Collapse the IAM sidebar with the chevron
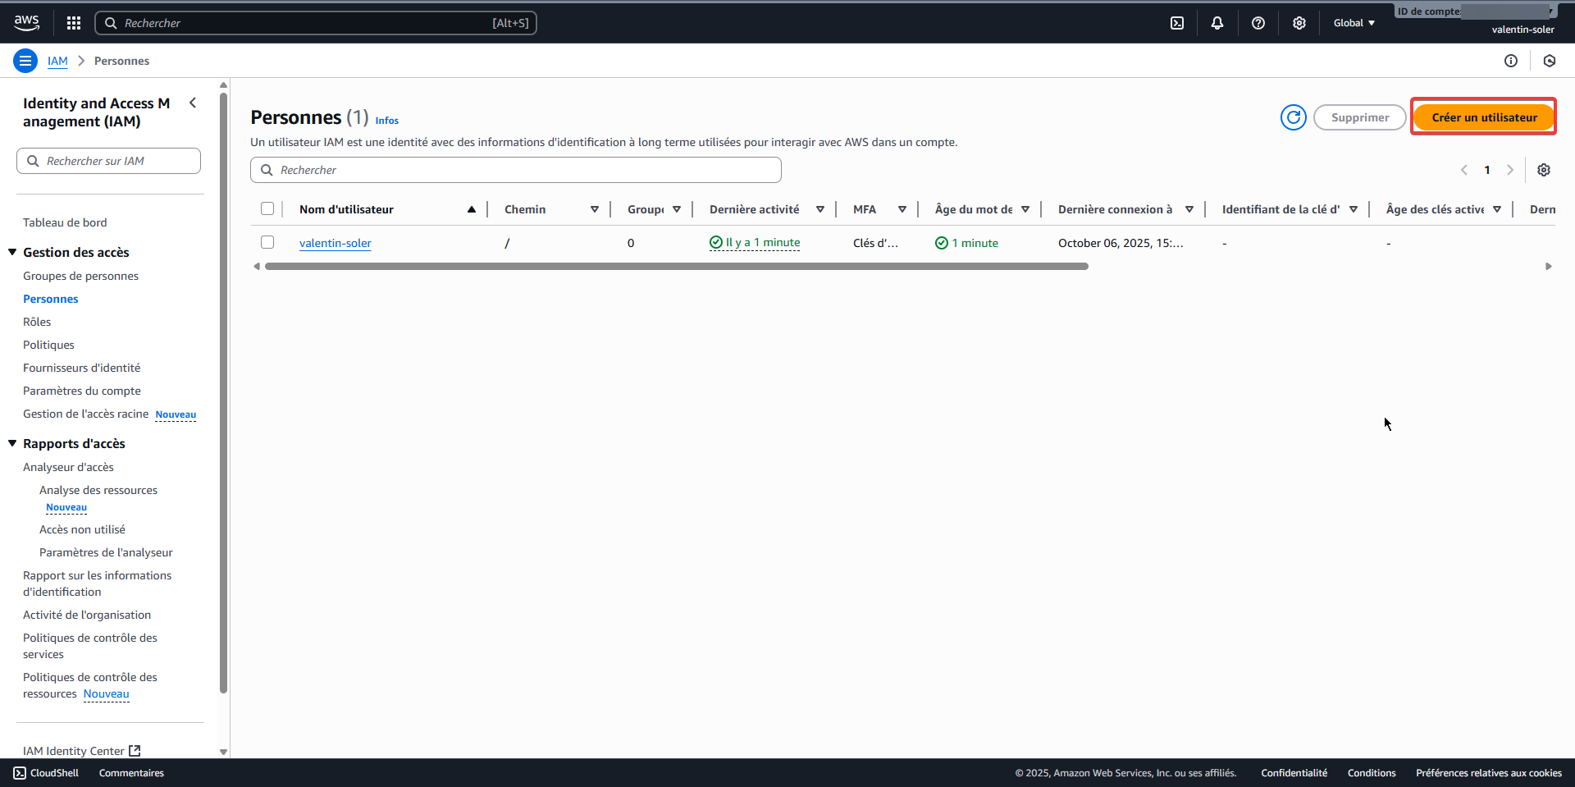 pyautogui.click(x=193, y=103)
